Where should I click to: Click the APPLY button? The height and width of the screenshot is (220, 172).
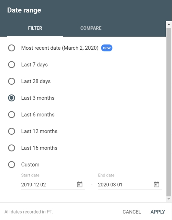[x=158, y=212]
